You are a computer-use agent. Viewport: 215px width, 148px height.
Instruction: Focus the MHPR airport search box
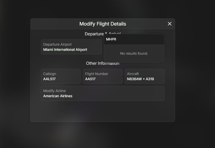pyautogui.click(x=134, y=39)
